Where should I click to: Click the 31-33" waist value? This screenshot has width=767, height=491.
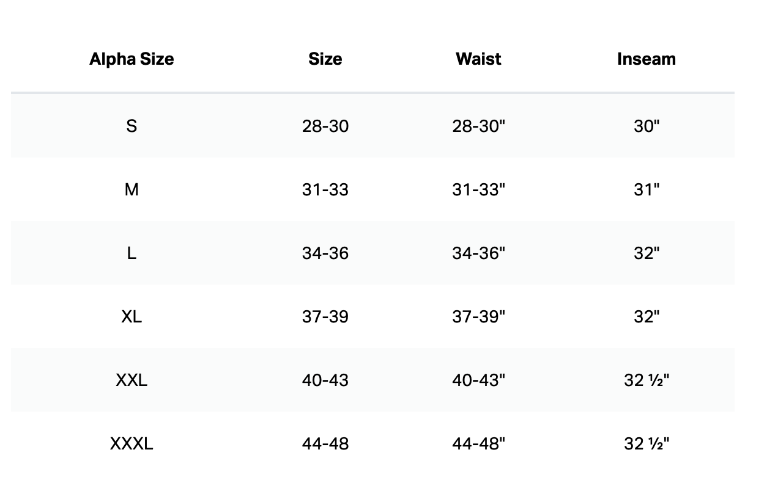(x=479, y=190)
